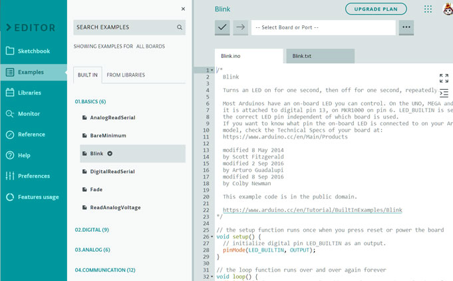
Task: Expand the 04.COMMUNICATION (12) category
Action: coord(105,270)
